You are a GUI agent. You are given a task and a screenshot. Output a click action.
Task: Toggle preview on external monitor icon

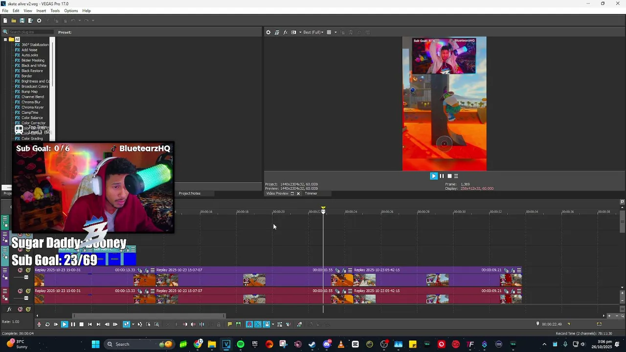click(x=277, y=32)
